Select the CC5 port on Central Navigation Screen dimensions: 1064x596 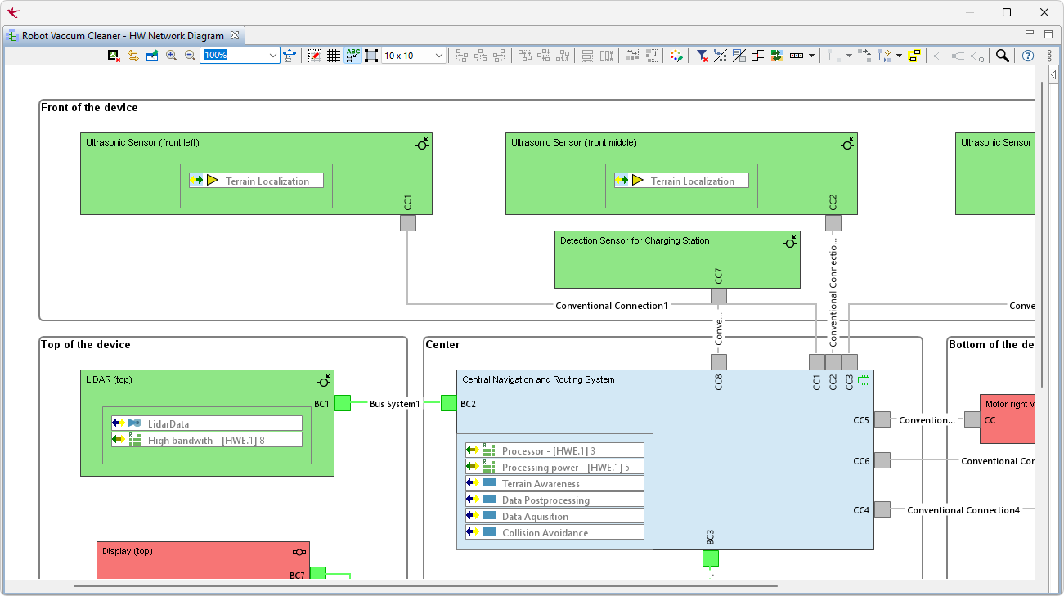click(x=882, y=419)
